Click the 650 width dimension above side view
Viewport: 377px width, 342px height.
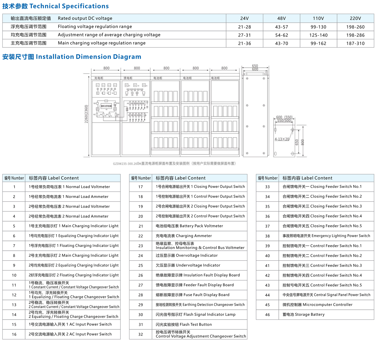click(255, 66)
